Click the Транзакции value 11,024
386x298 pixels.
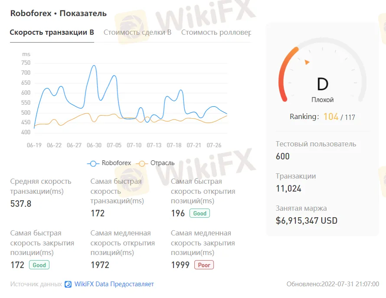(288, 189)
